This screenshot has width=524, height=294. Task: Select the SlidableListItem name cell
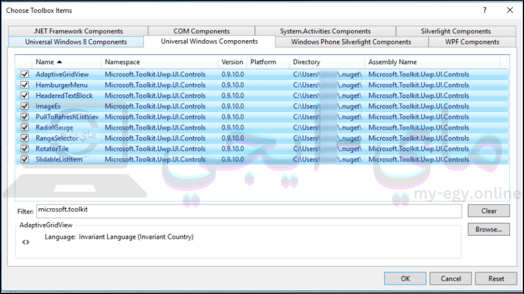(59, 159)
